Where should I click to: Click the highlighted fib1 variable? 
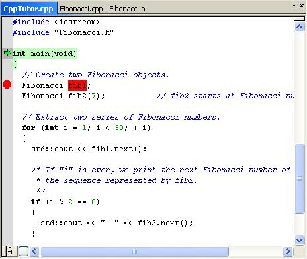click(77, 85)
